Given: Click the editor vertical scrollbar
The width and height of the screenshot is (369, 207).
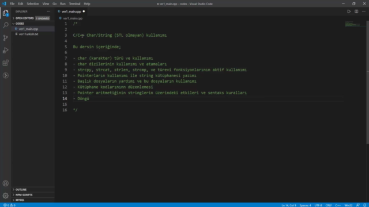Looking at the screenshot, I should 367,82.
